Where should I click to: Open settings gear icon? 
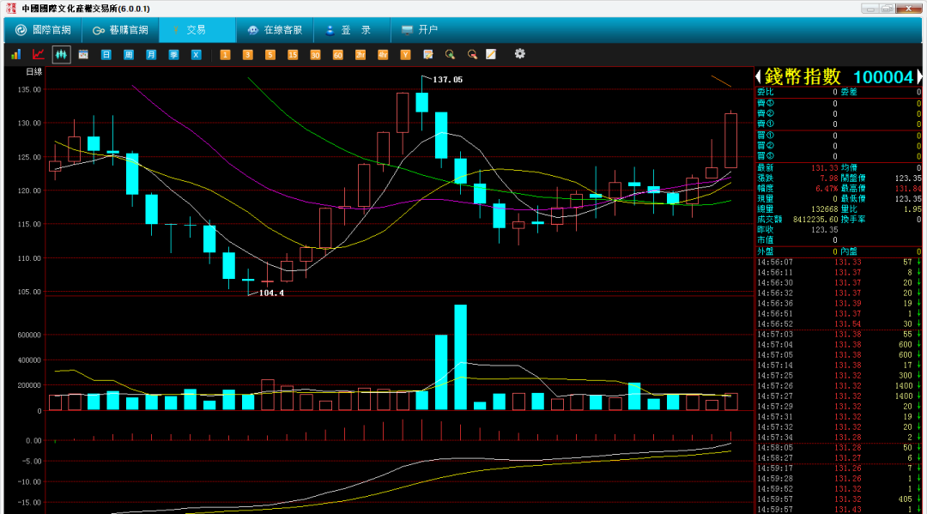point(519,54)
